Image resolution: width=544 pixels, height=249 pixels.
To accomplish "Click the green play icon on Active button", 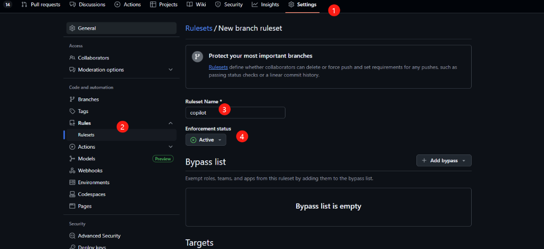I will [194, 140].
